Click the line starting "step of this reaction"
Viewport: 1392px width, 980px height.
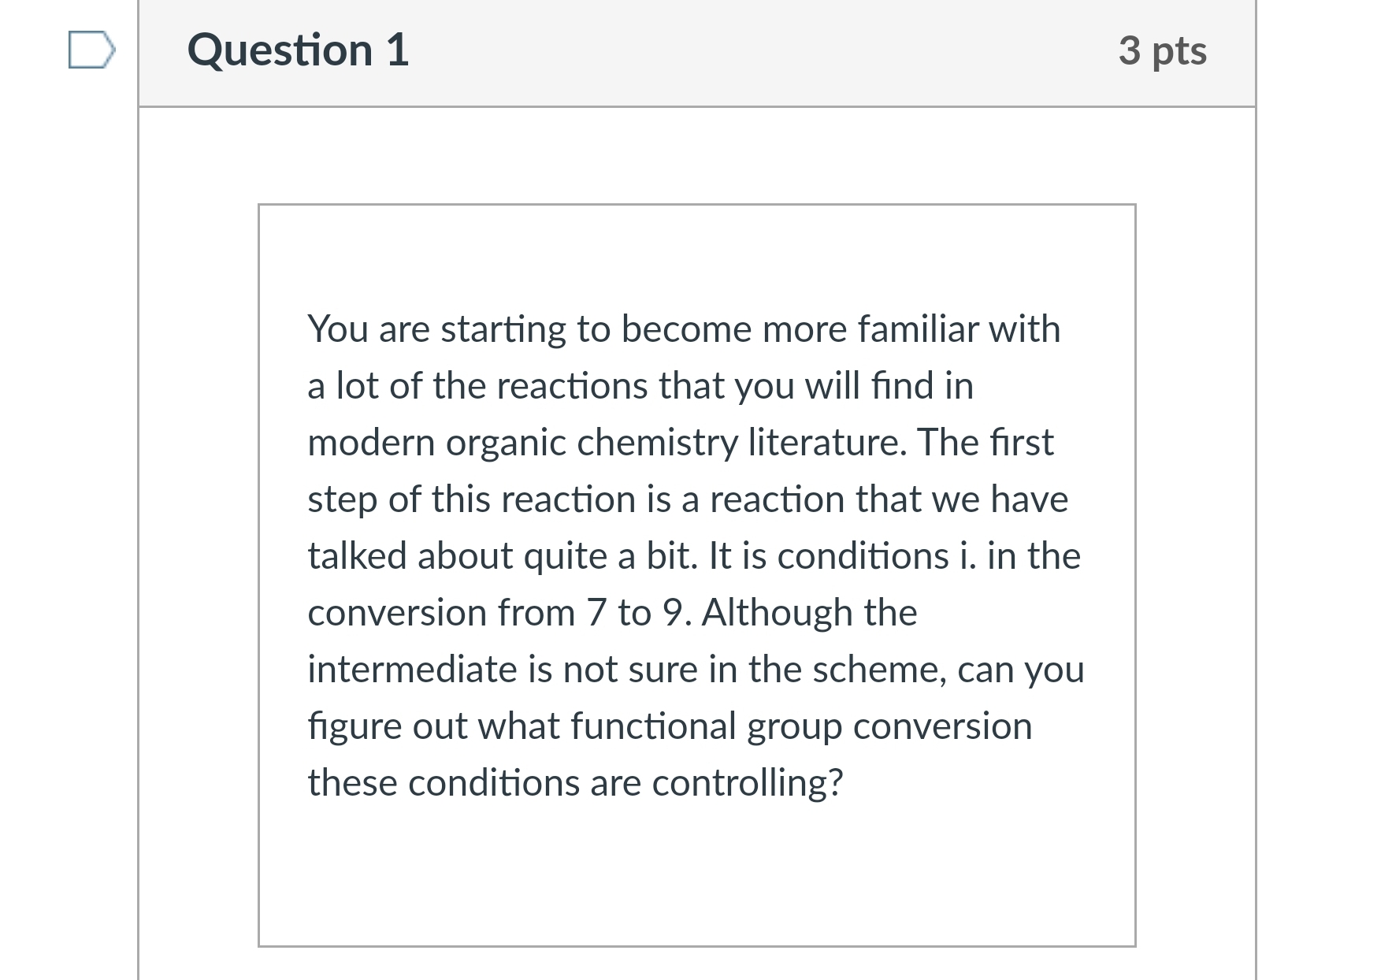[687, 499]
